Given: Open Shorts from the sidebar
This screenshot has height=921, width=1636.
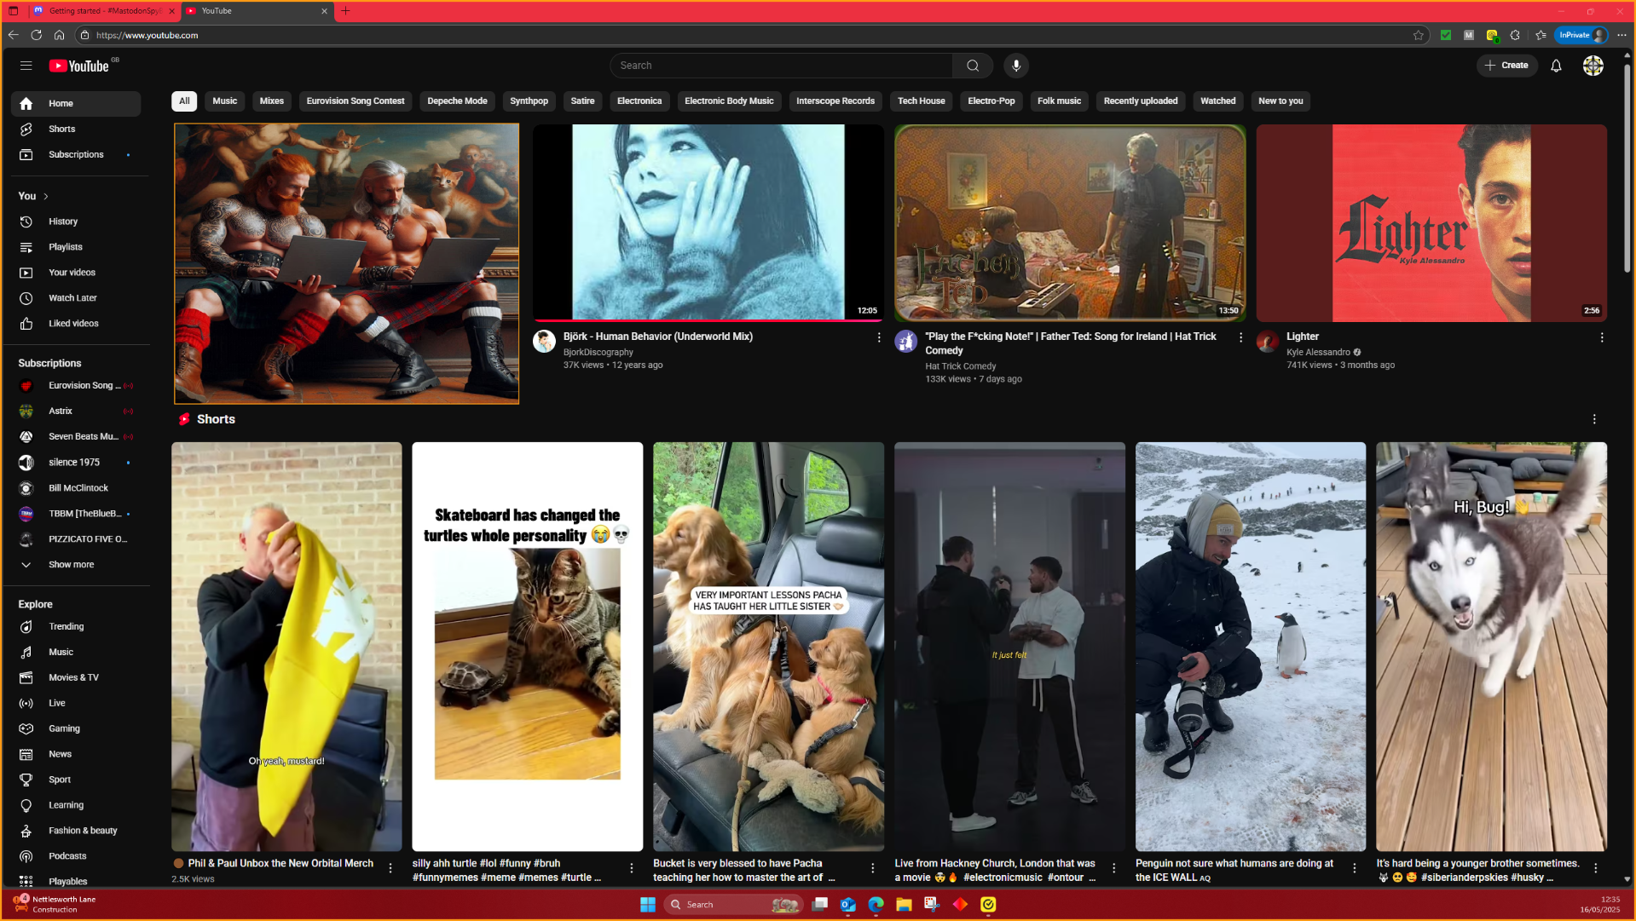Looking at the screenshot, I should (x=61, y=129).
